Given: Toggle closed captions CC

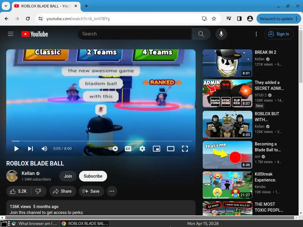Looking at the screenshot, I should click(x=128, y=149).
